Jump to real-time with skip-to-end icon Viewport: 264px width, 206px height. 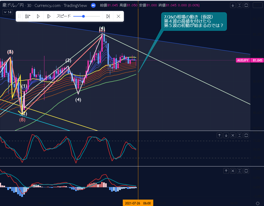(108, 16)
